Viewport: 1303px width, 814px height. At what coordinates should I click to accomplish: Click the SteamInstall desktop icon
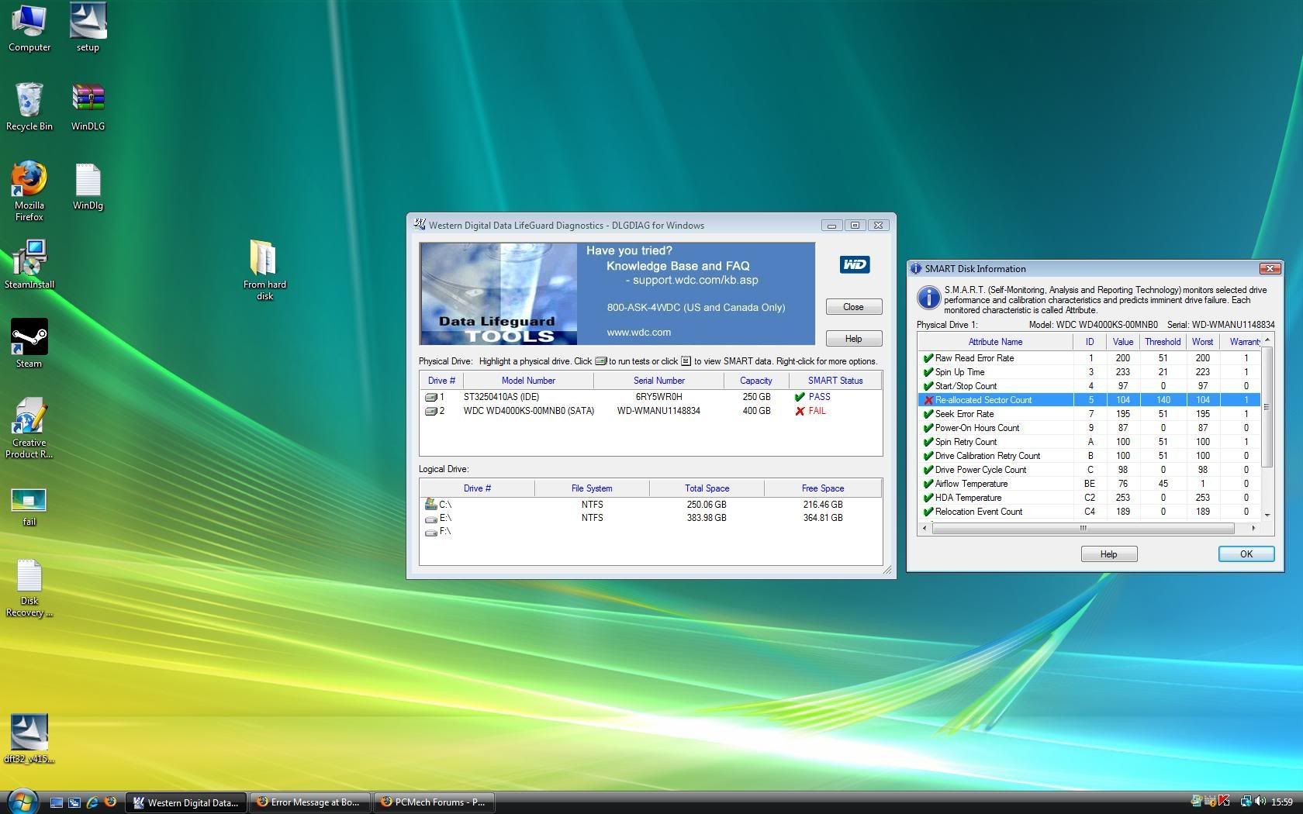[x=29, y=259]
